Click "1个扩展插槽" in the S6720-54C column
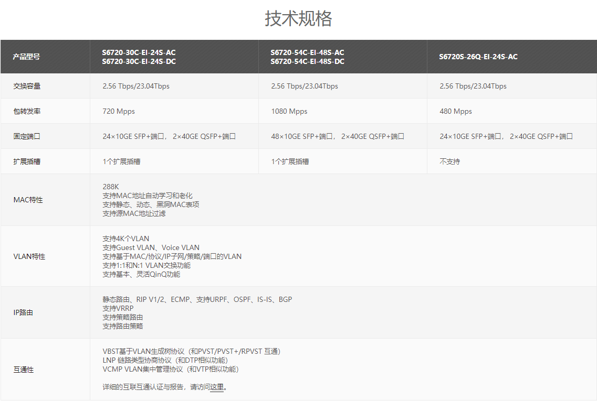This screenshot has width=597, height=401. click(290, 161)
